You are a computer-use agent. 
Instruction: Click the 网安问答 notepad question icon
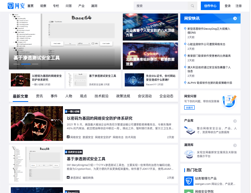[229, 102]
